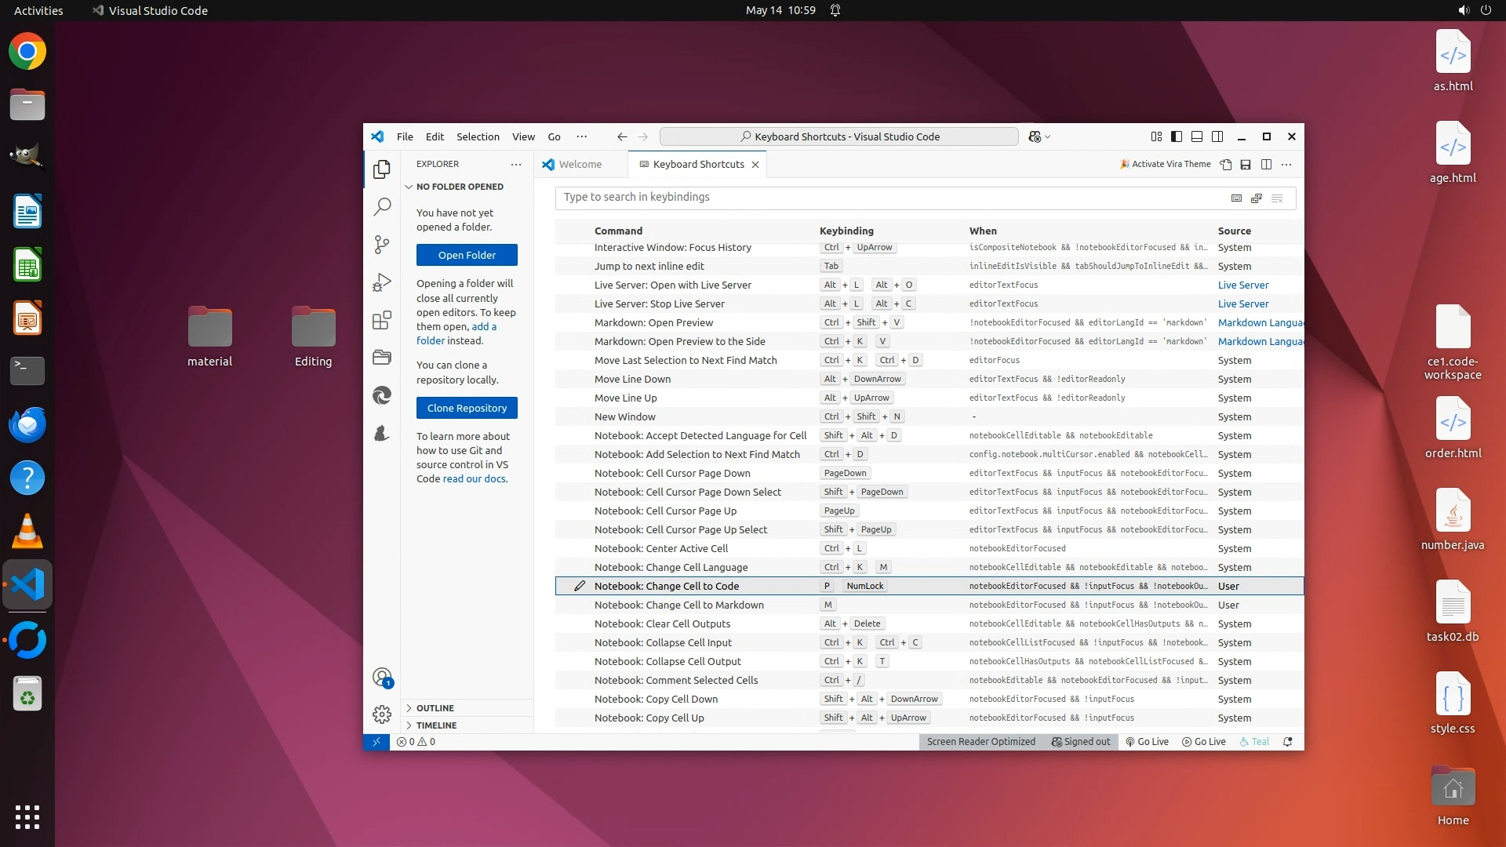The width and height of the screenshot is (1506, 847).
Task: Open the Extensions view icon
Action: point(382,320)
